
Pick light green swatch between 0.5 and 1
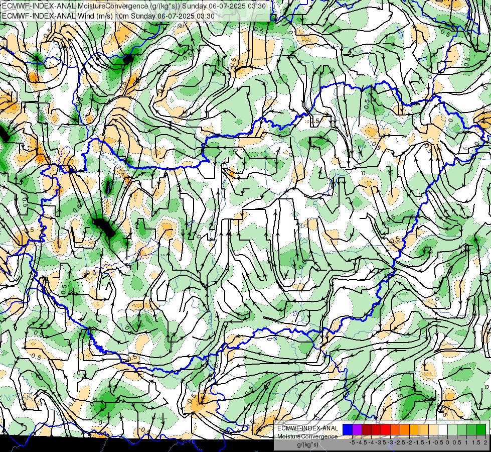462,429
